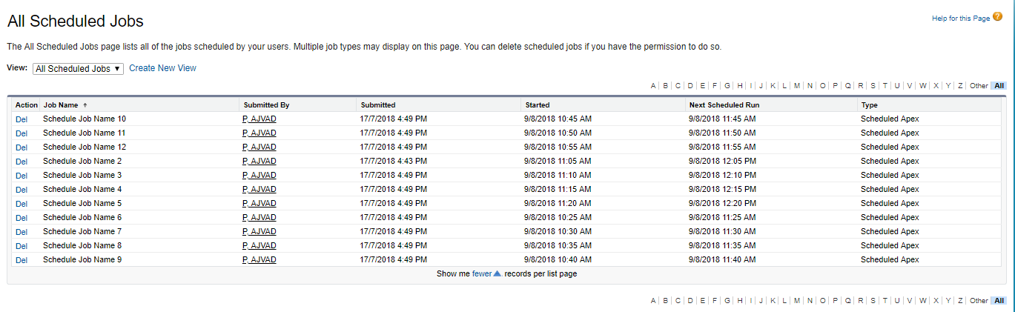This screenshot has height=312, width=1015.
Task: Click the Job Name sort arrow
Action: click(x=85, y=105)
